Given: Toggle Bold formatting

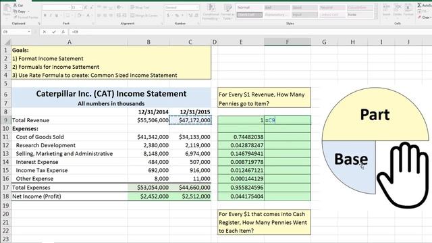Looking at the screenshot, I should (x=45, y=16).
